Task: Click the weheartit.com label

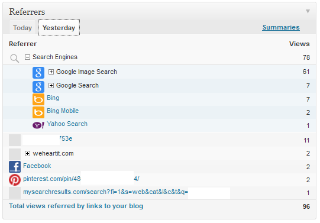Action: coord(53,153)
